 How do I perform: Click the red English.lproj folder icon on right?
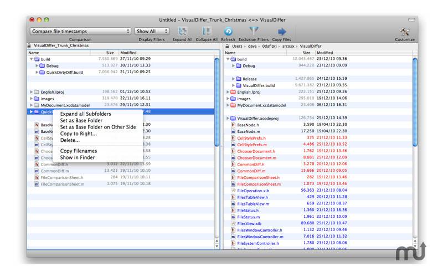point(233,92)
